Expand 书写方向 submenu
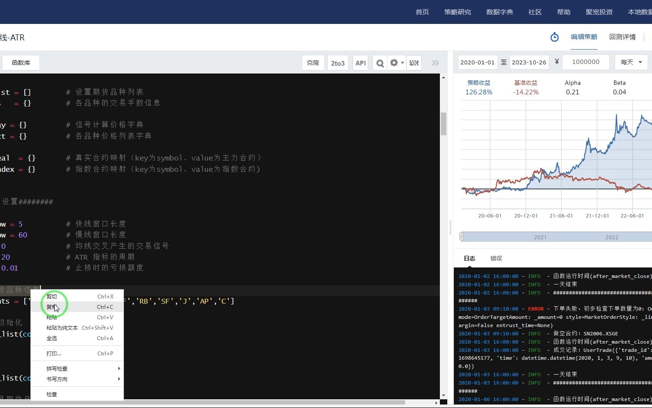The height and width of the screenshot is (408, 652). [x=77, y=379]
